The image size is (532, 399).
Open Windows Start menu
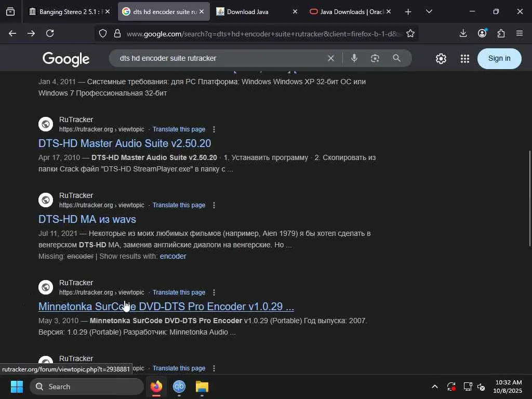point(17,387)
